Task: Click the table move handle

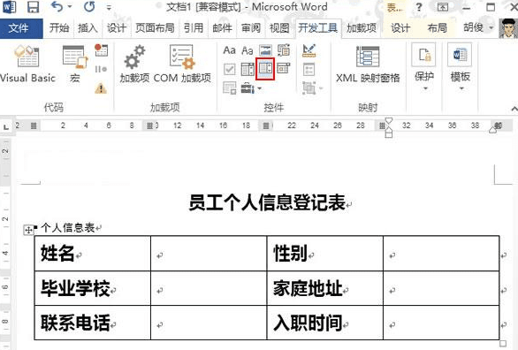Action: tap(28, 230)
